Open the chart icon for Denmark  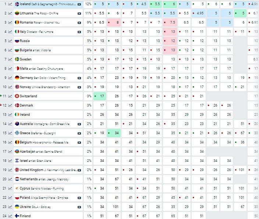tap(10, 105)
